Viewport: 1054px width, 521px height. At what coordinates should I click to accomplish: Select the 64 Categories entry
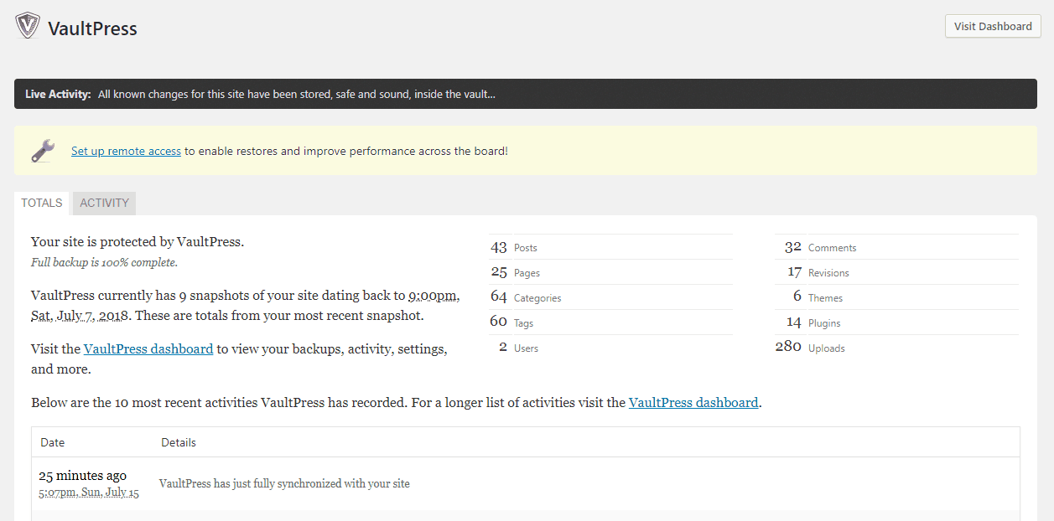coord(518,297)
